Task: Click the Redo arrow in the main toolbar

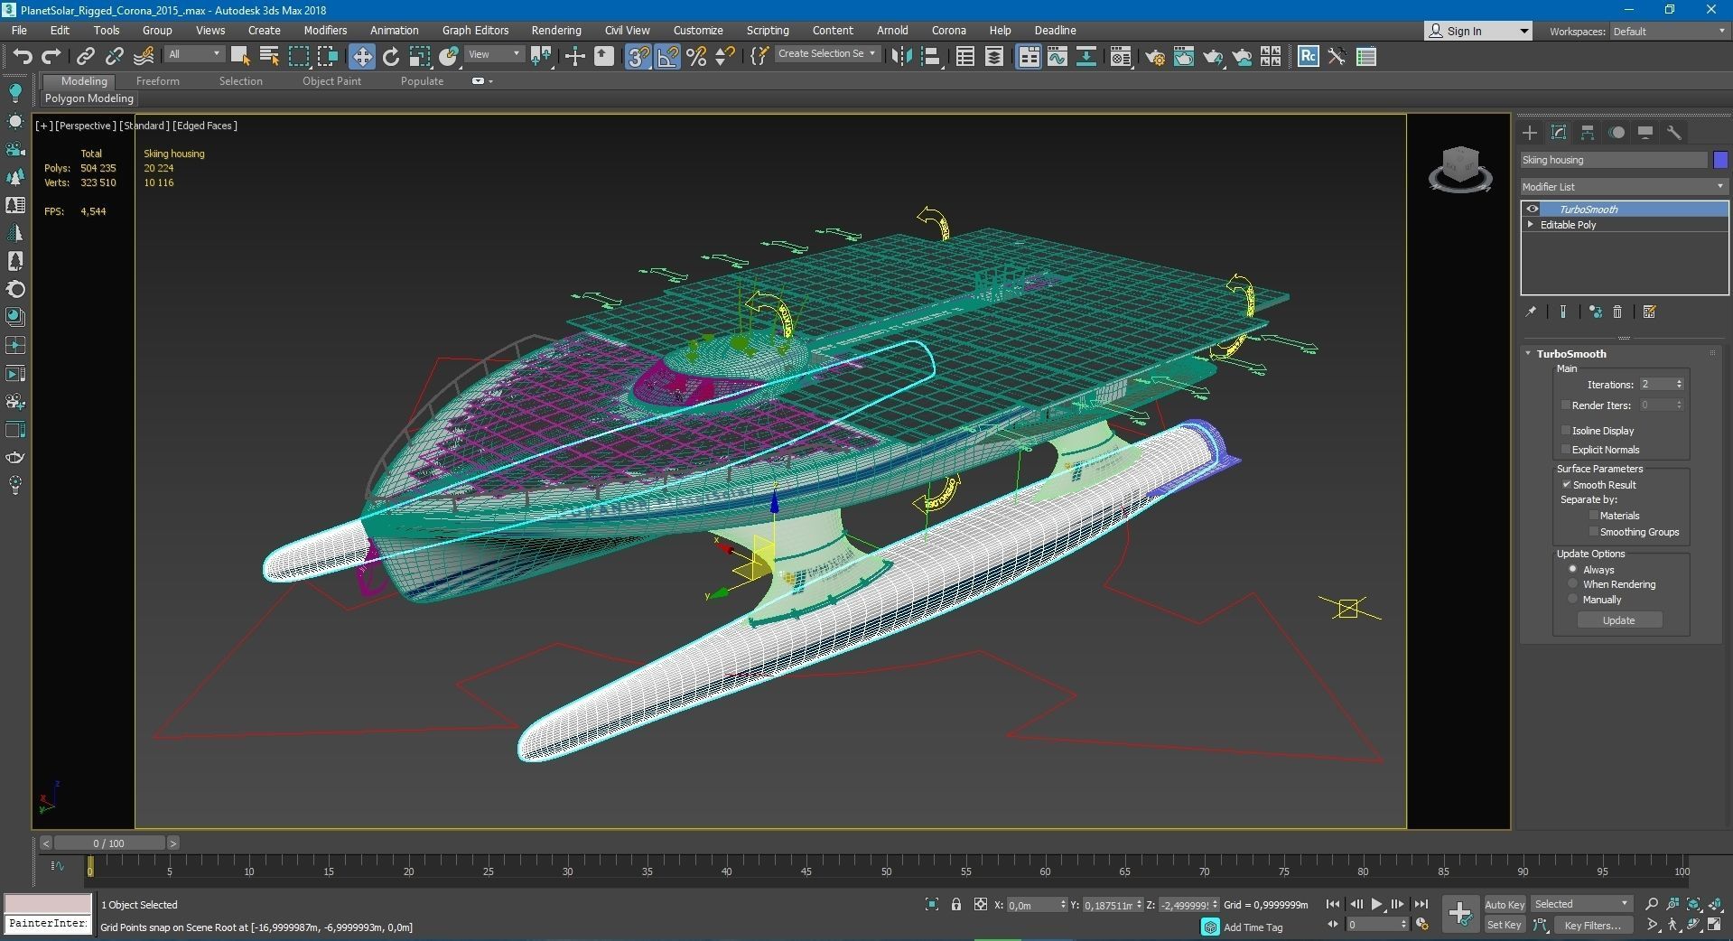Action: (51, 57)
